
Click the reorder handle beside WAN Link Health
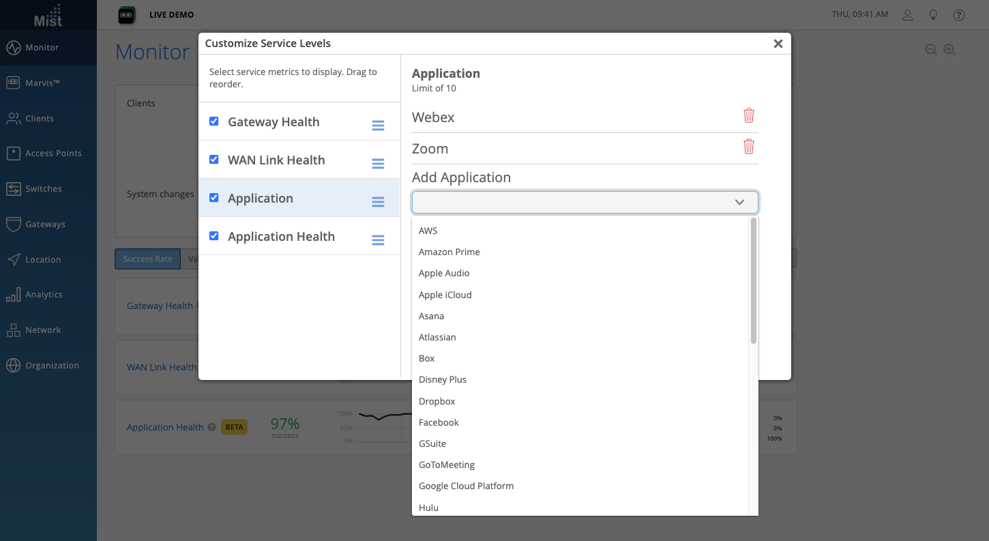pos(378,164)
